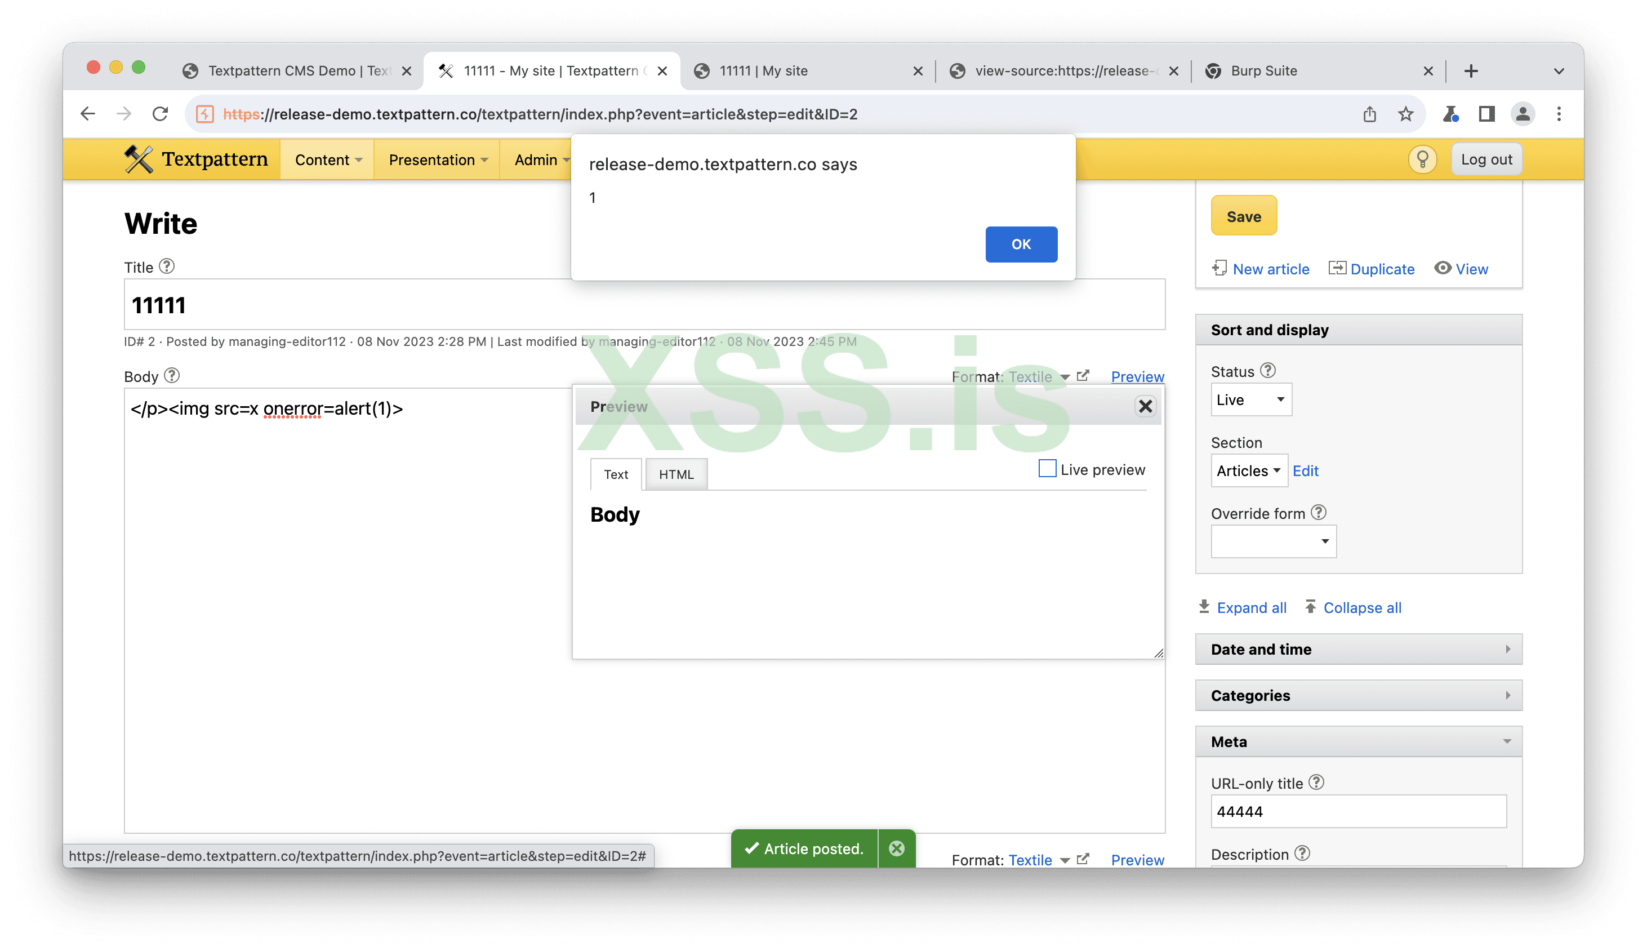The image size is (1647, 951).
Task: Switch to the HTML preview tab
Action: coord(676,475)
